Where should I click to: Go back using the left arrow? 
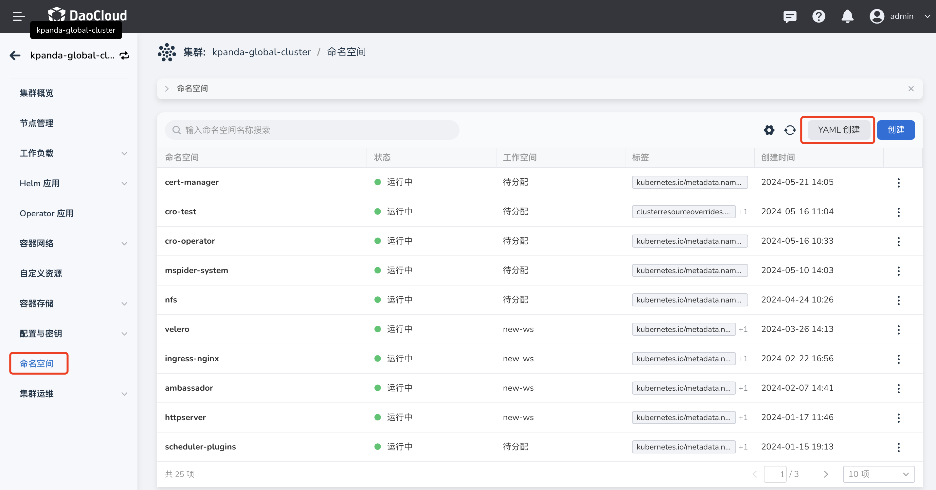click(15, 56)
